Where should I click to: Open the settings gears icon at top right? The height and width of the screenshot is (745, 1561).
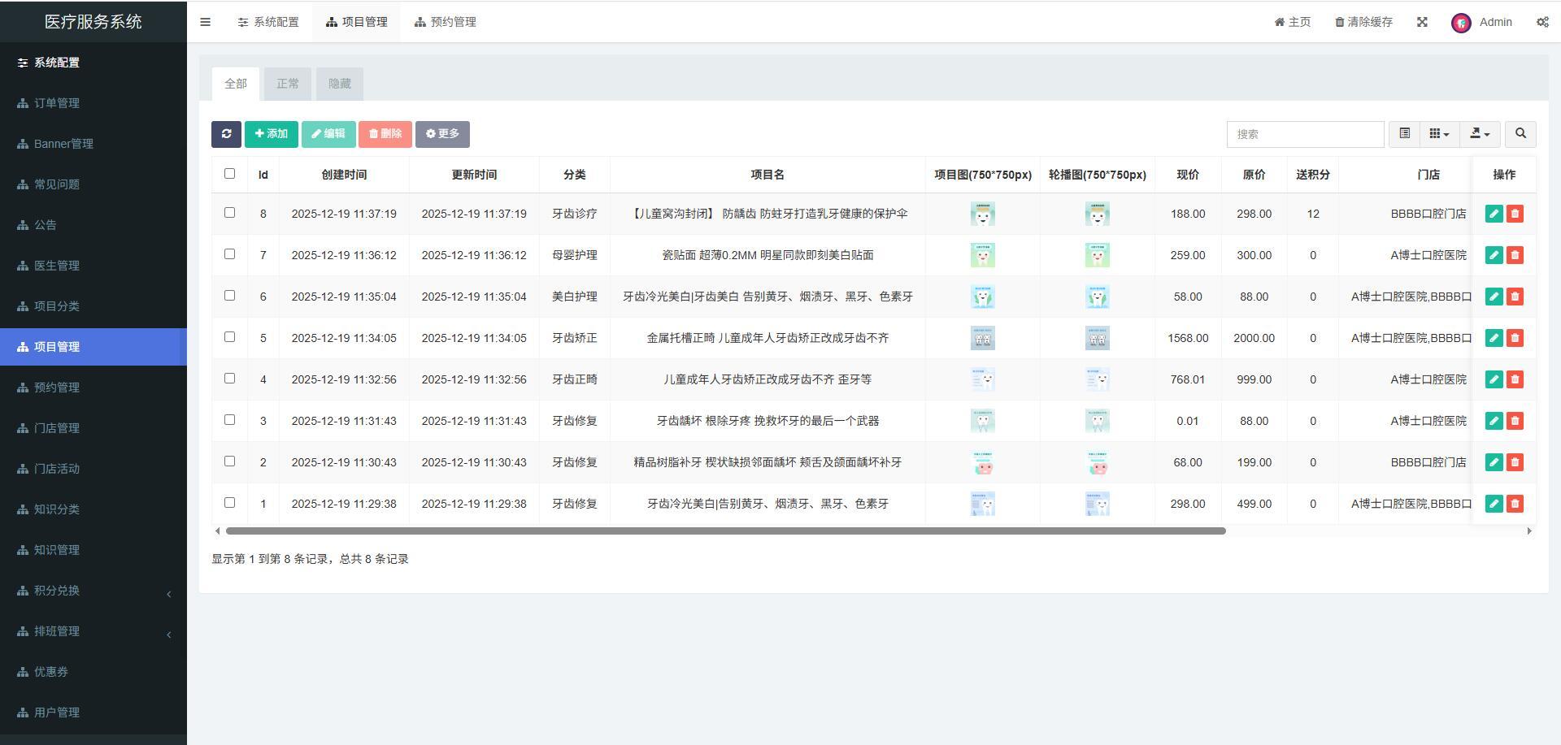[1542, 22]
